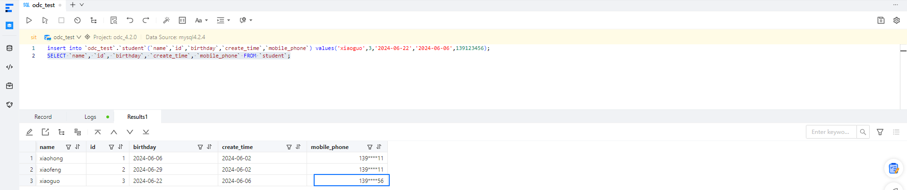Filter the id column

point(111,147)
